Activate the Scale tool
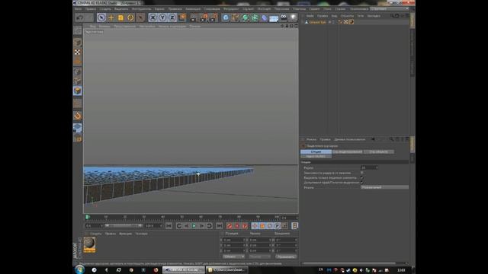488x274 pixels. click(120, 18)
